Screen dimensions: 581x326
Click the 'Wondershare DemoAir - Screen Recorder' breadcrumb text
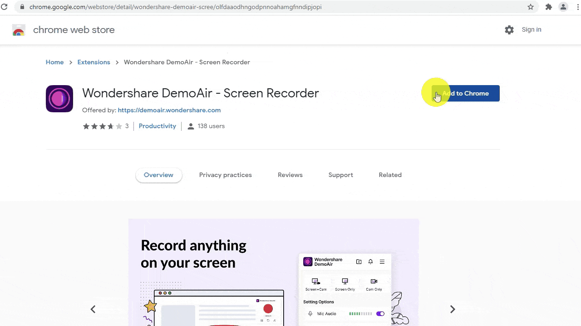187,62
